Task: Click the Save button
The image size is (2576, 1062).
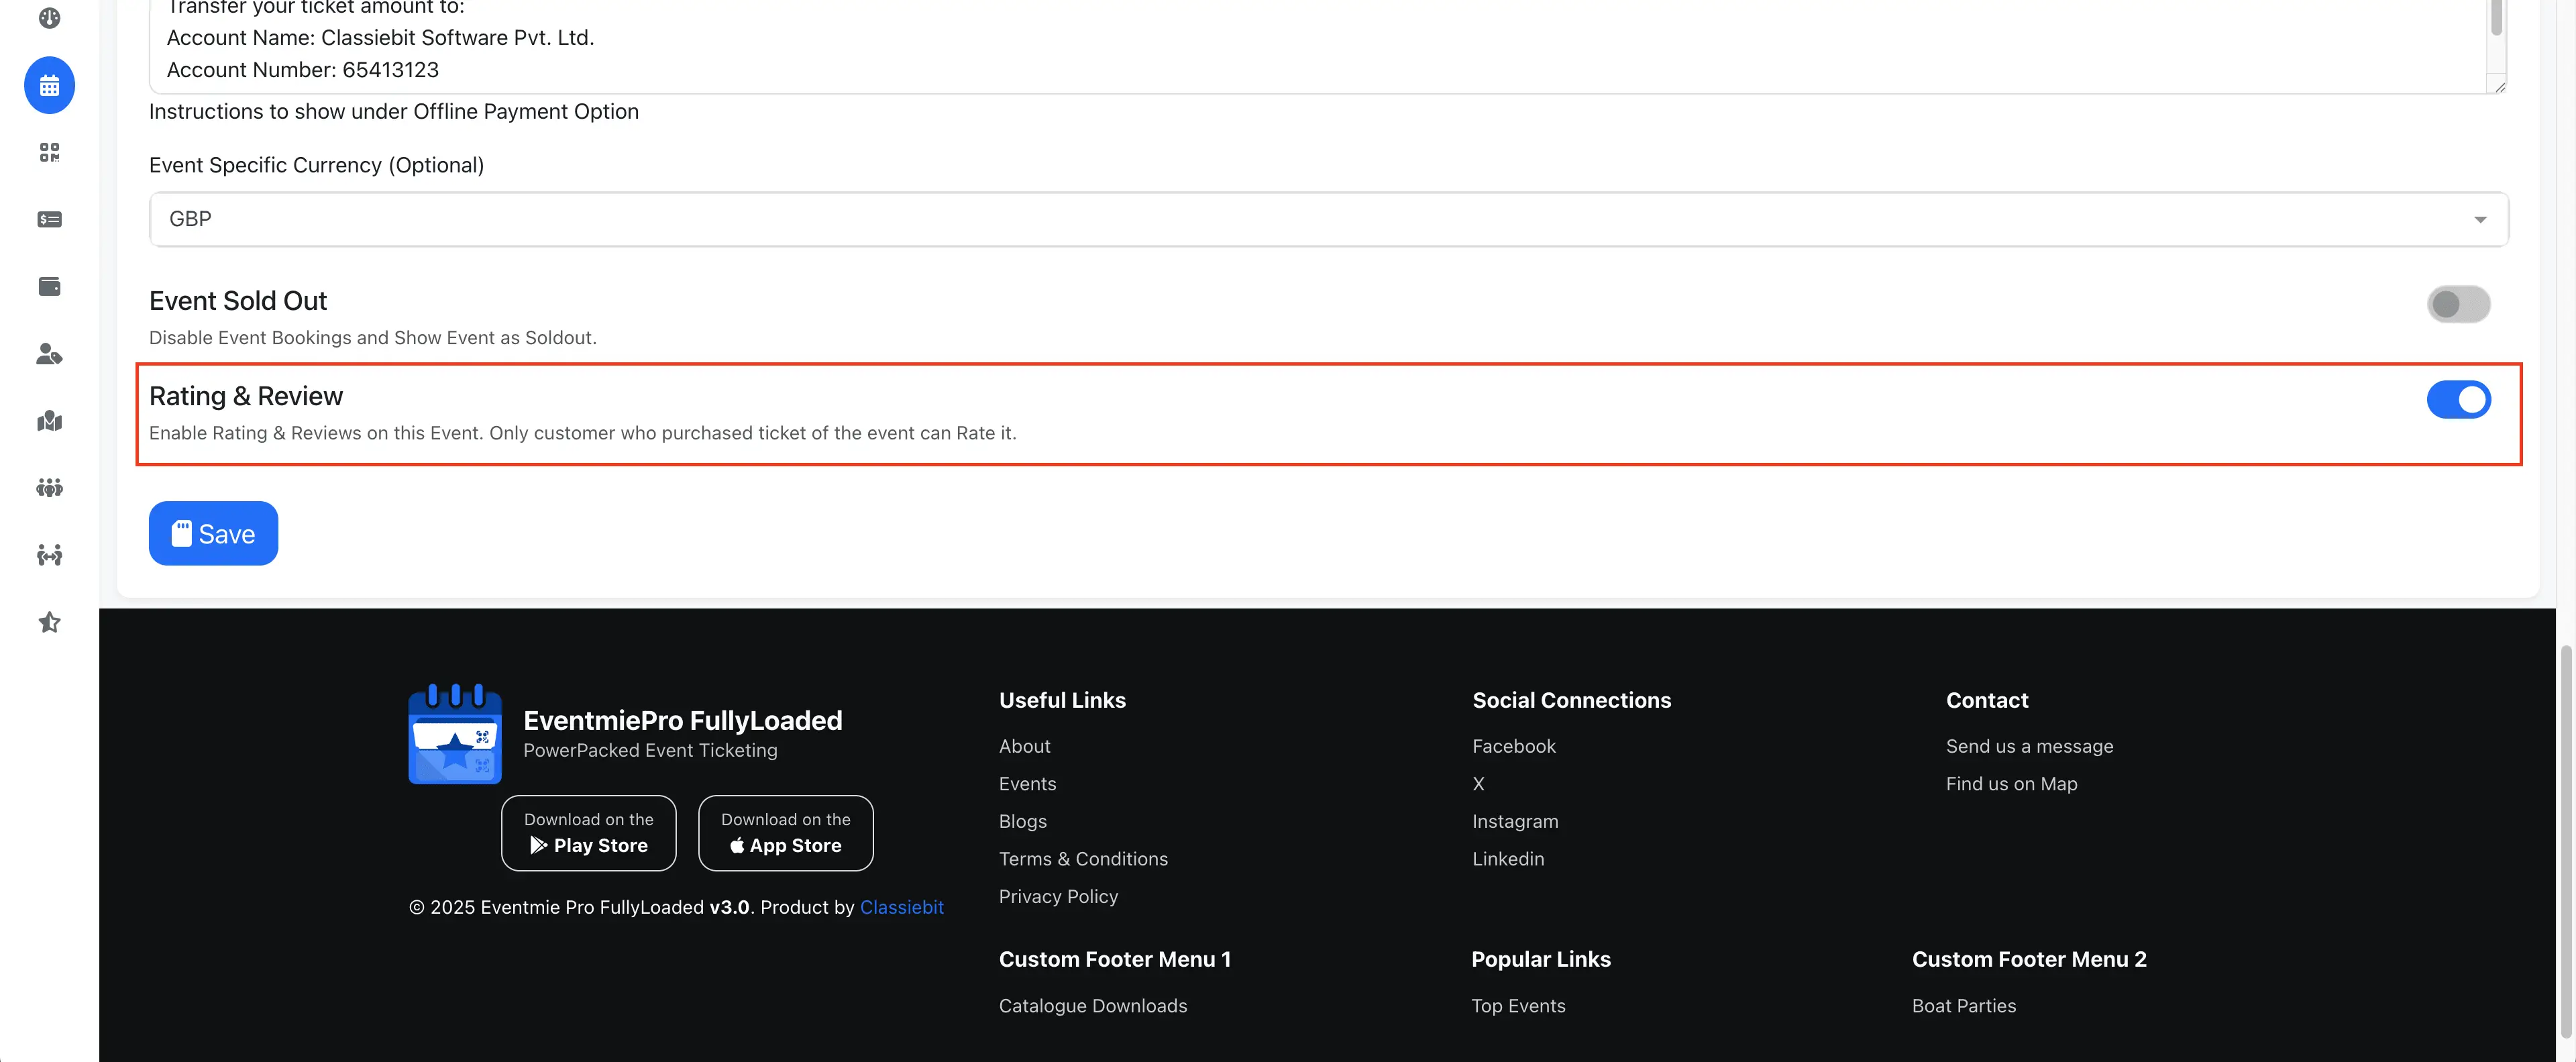Action: point(213,533)
